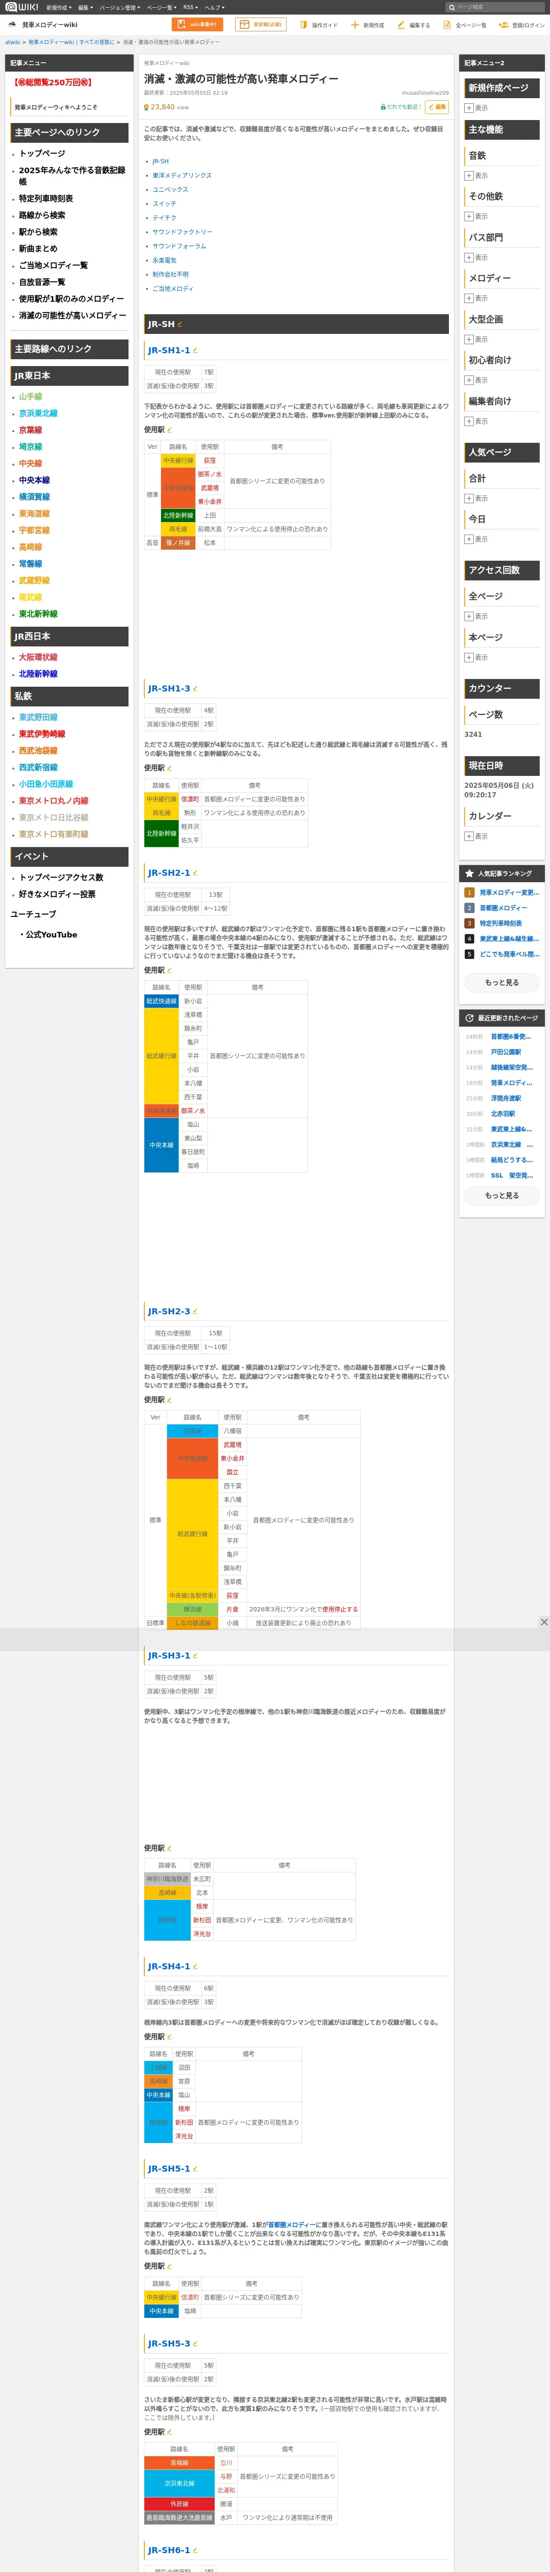Open 全ページ一覧 in the toolbar
Screen dimensions: 550x2572
[465, 25]
